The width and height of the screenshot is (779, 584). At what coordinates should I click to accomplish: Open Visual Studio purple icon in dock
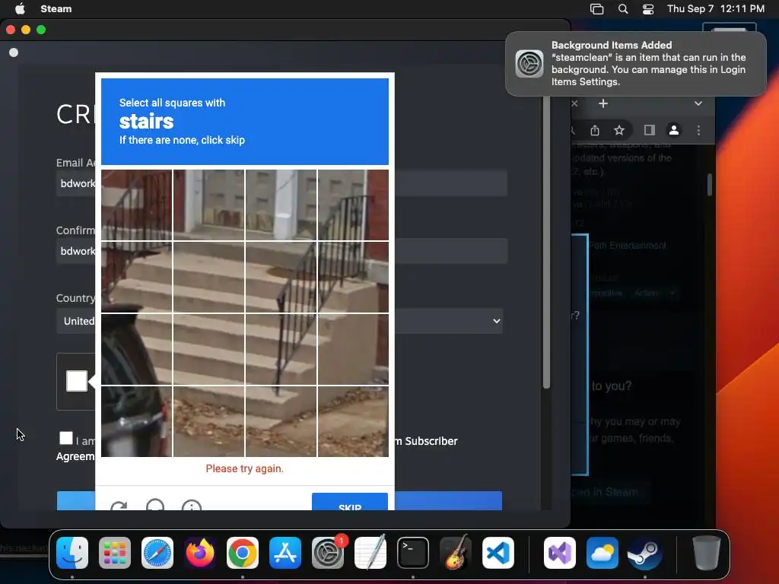point(560,553)
